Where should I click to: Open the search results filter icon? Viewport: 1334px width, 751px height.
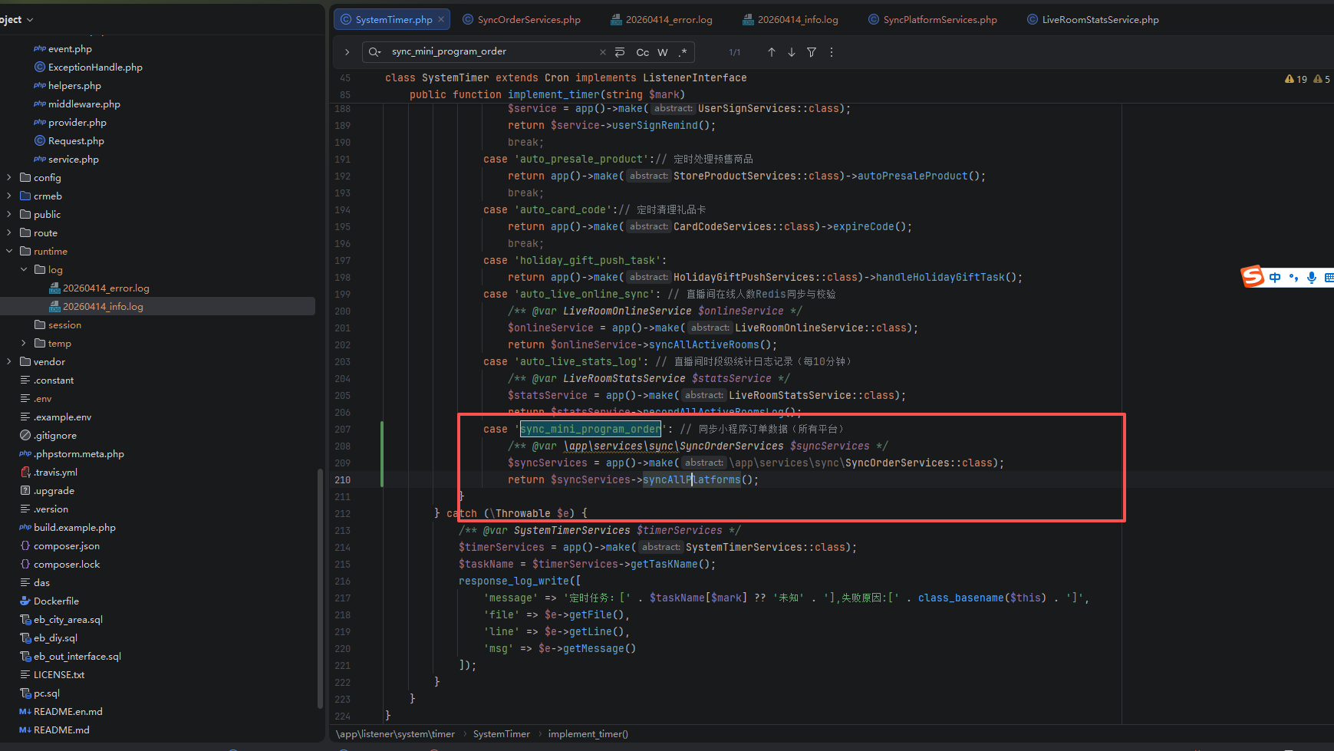[x=811, y=52]
